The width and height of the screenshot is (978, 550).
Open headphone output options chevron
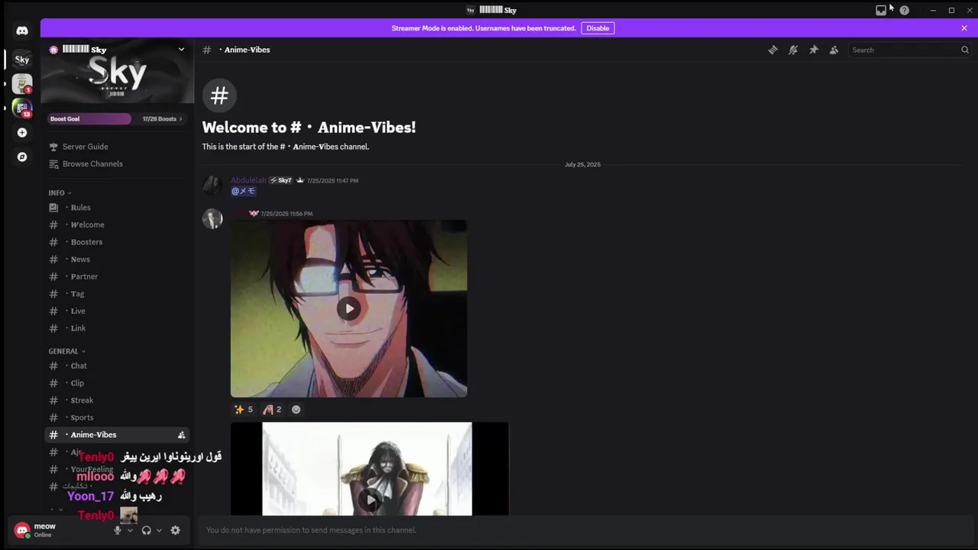coord(159,530)
